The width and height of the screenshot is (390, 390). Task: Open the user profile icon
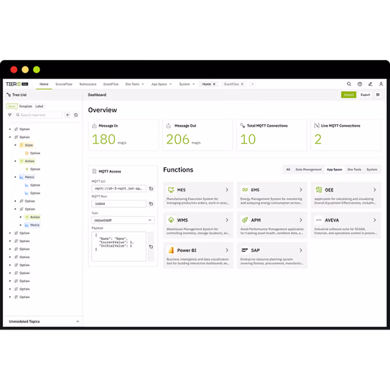(x=381, y=84)
